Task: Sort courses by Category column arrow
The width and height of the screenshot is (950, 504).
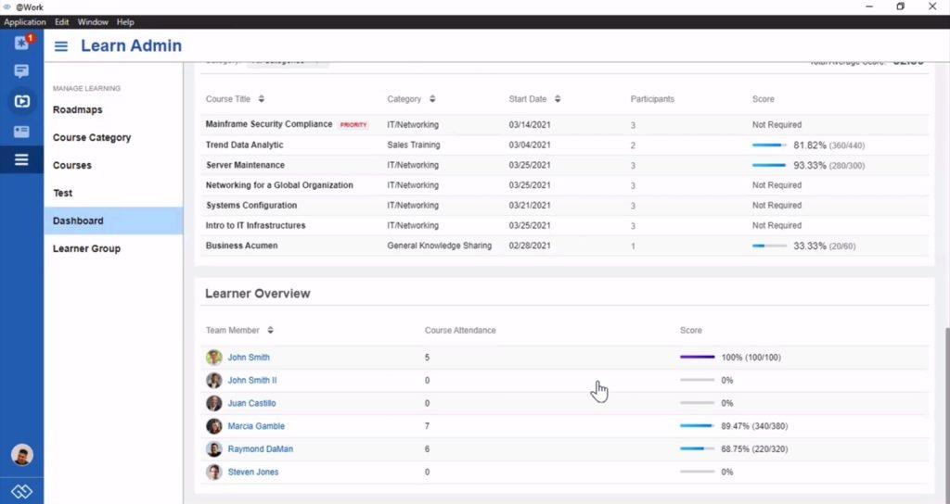Action: pyautogui.click(x=432, y=99)
